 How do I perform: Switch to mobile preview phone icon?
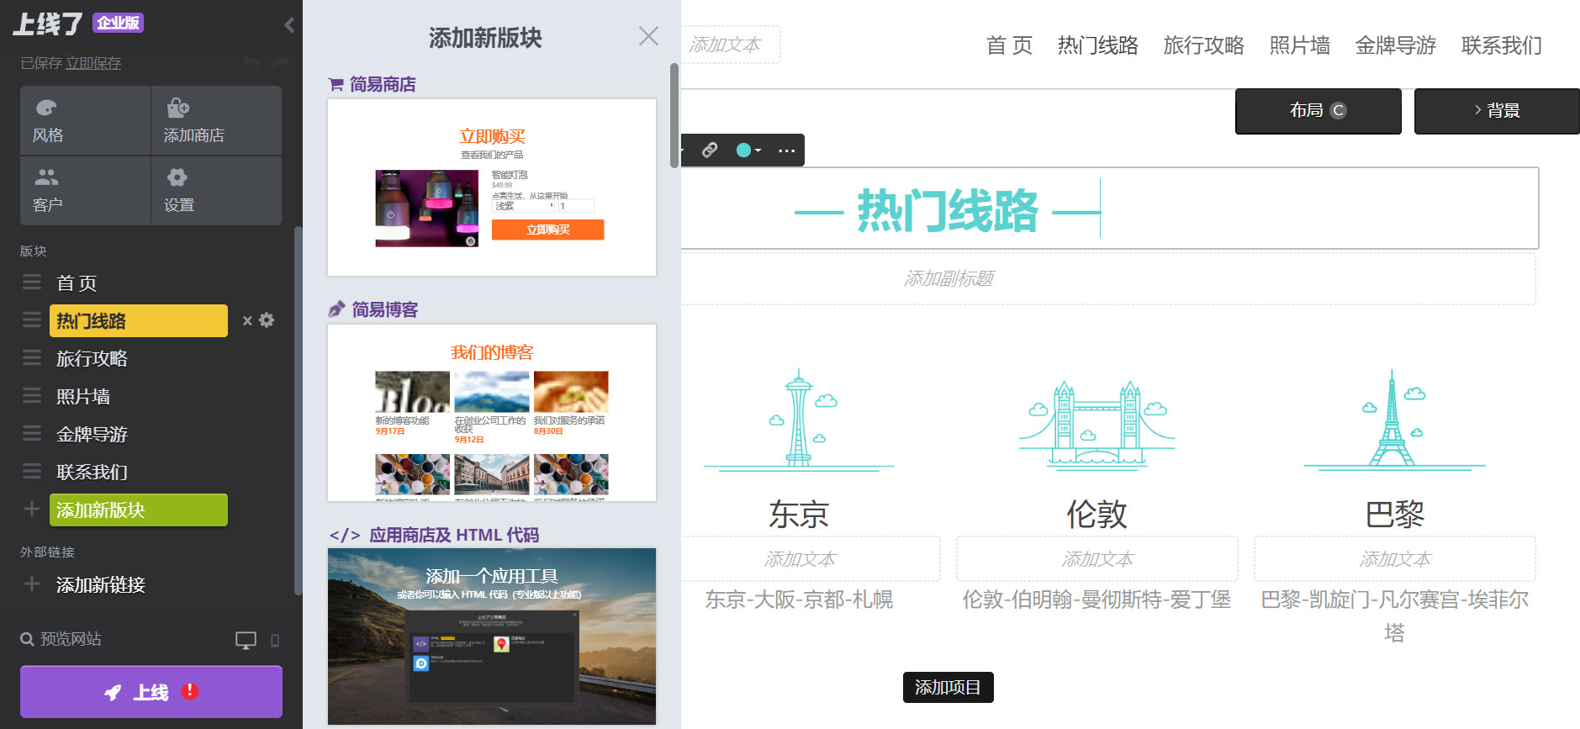coord(275,641)
